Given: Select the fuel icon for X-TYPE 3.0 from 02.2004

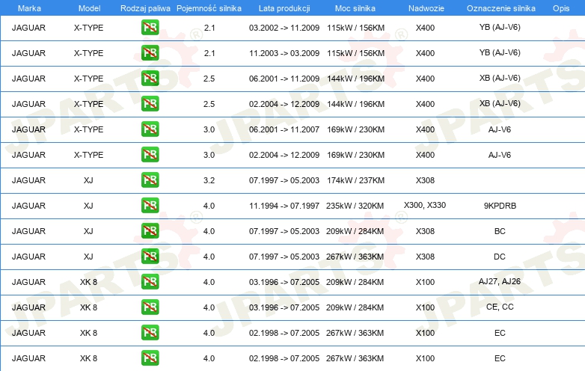Looking at the screenshot, I should click(150, 155).
